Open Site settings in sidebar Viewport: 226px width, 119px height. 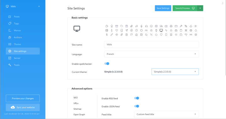(x=23, y=51)
